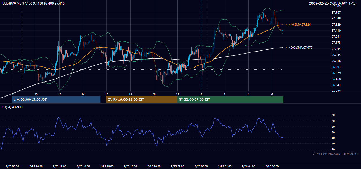Click the RSI(14) 40.2471 indicator label
This screenshot has height=169, width=361.
(12, 107)
